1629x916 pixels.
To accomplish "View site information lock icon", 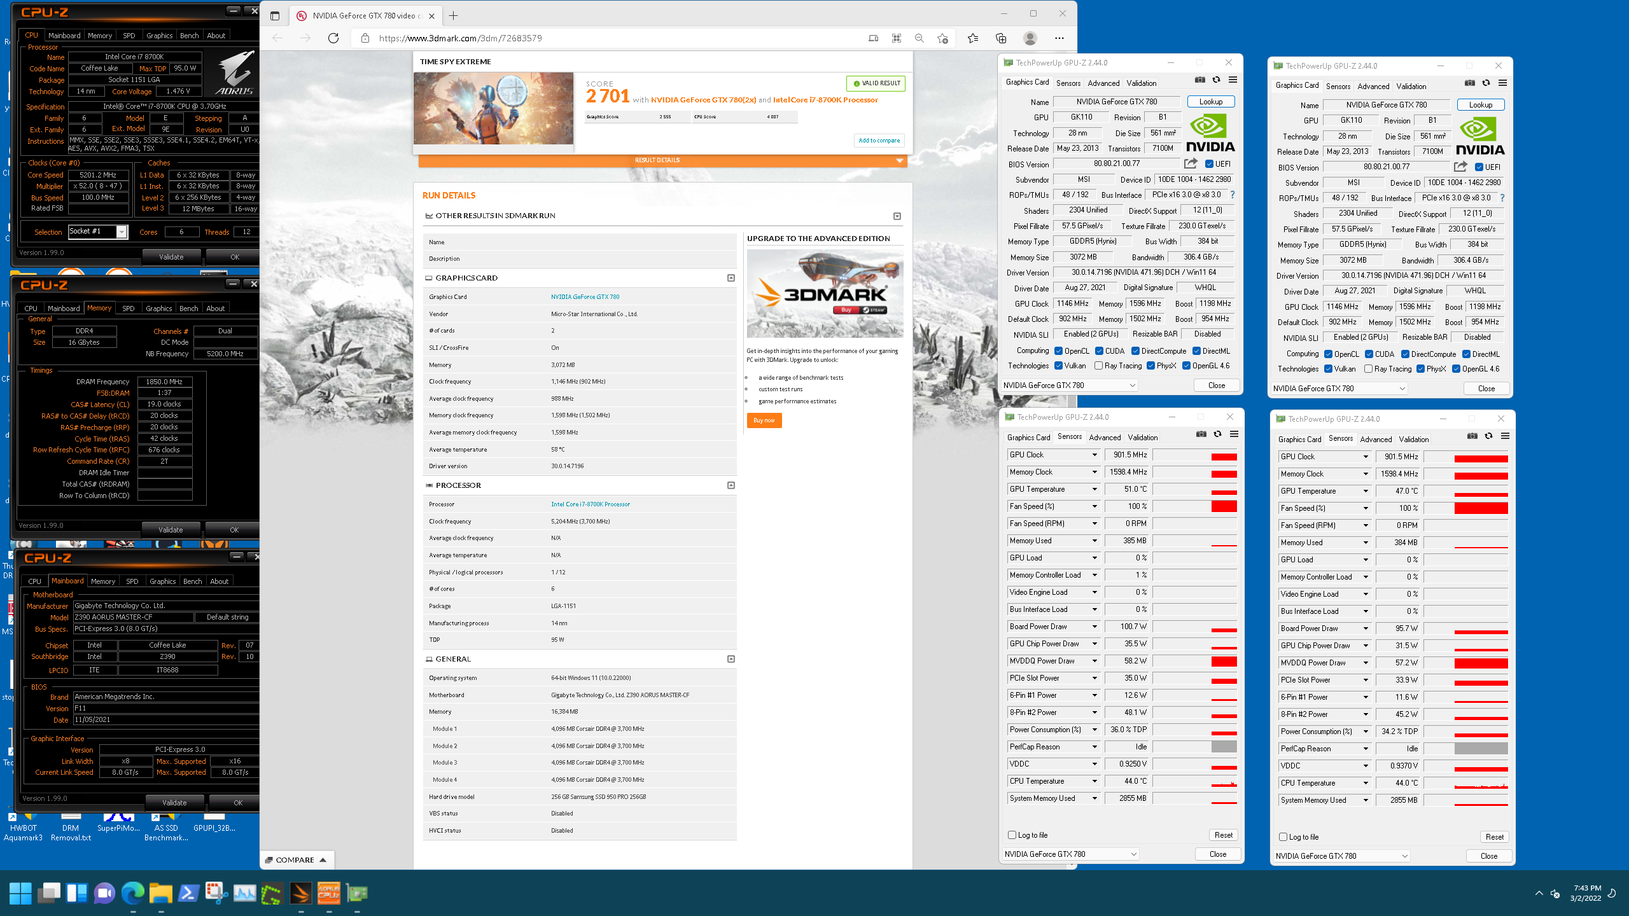I will coord(365,38).
